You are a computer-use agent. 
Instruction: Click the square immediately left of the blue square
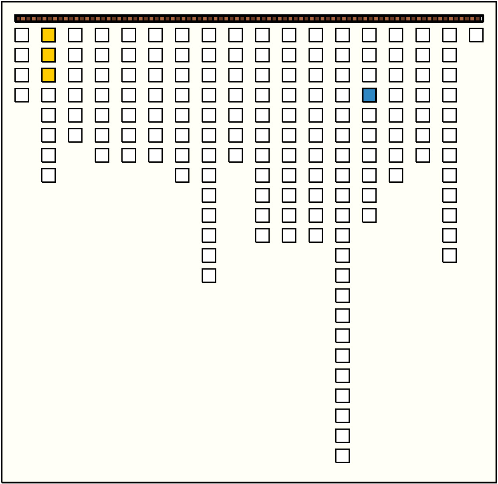click(342, 95)
